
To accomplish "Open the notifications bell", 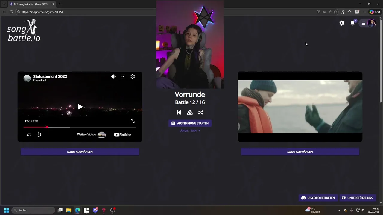I will (x=352, y=23).
